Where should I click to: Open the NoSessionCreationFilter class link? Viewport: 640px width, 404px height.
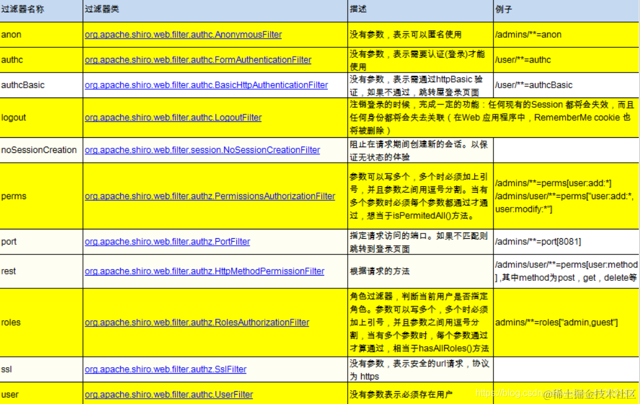(202, 150)
